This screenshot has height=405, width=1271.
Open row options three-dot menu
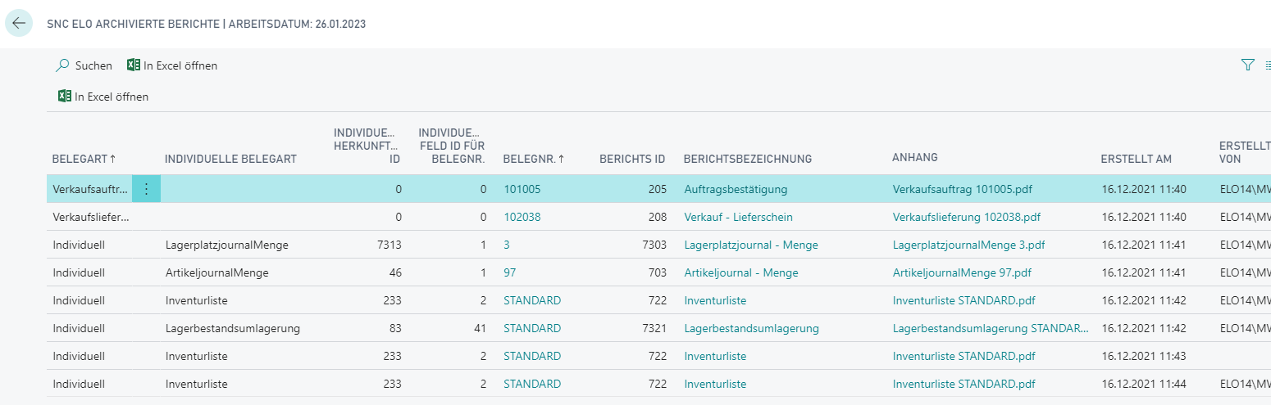point(146,189)
